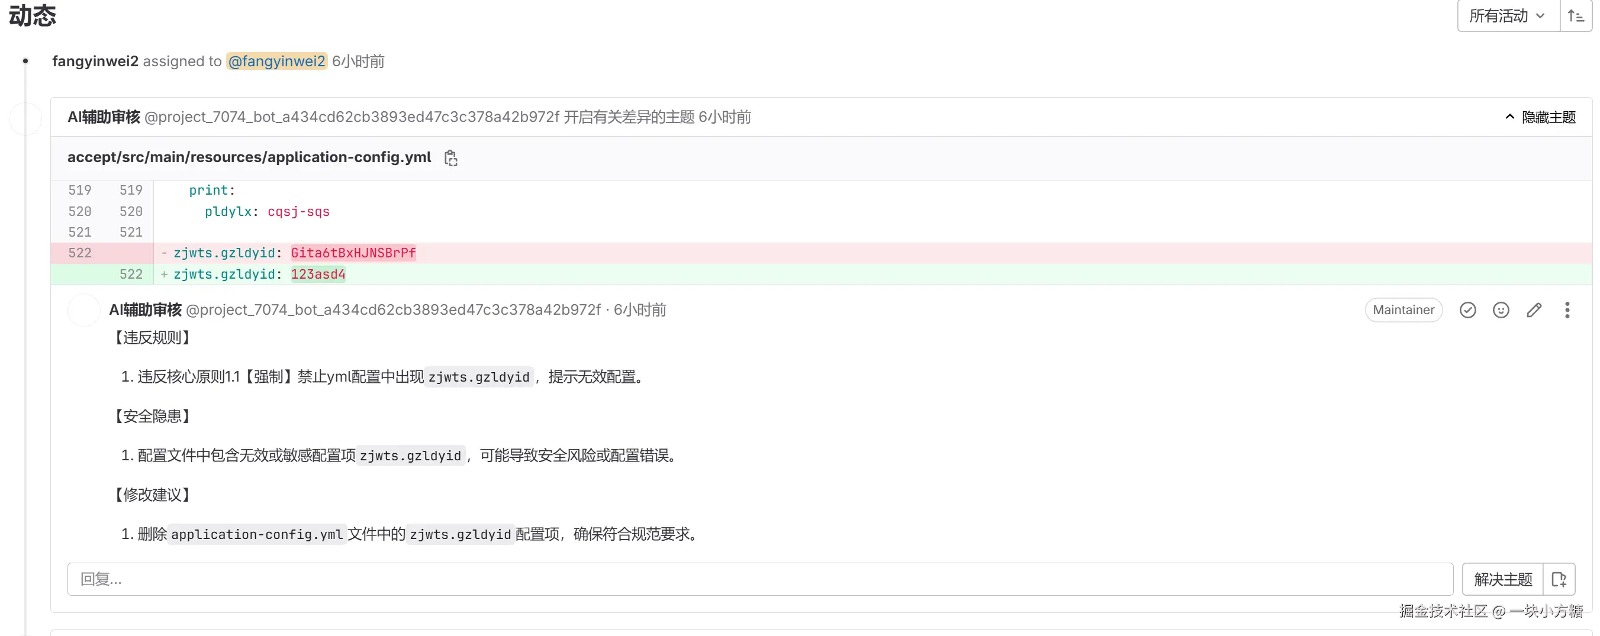Open more actions menu for comment

tap(1567, 310)
